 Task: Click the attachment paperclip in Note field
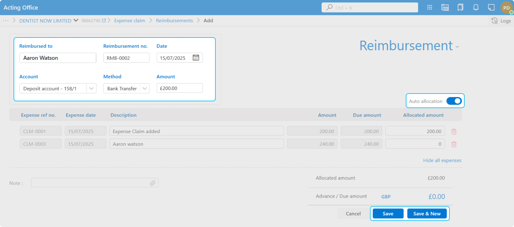pyautogui.click(x=153, y=183)
